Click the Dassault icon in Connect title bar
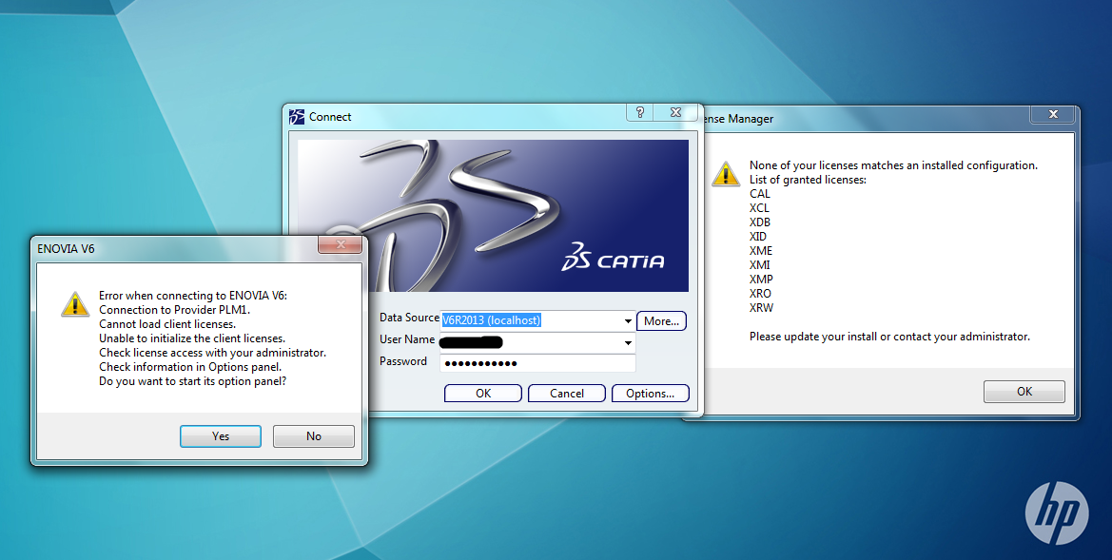 297,117
